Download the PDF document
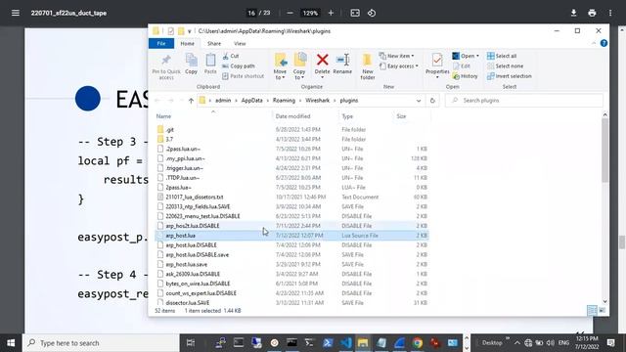626x352 pixels. pyautogui.click(x=574, y=13)
